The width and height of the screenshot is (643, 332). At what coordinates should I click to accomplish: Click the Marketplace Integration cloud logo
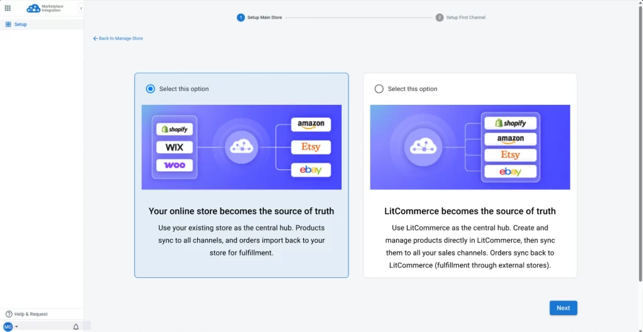33,8
